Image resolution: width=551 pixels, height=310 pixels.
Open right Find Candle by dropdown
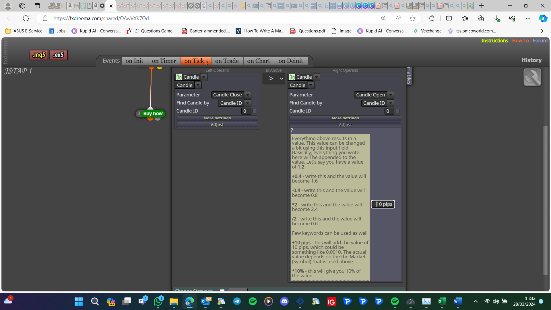(391, 103)
